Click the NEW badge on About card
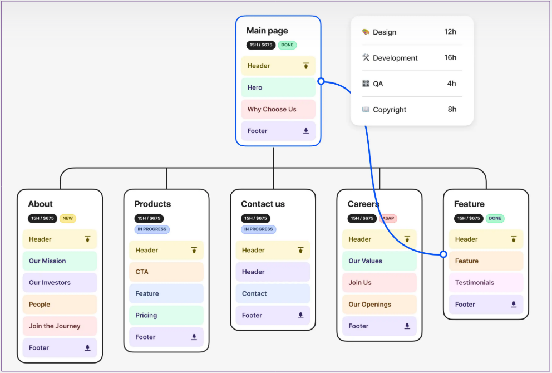This screenshot has height=373, width=552. point(68,218)
